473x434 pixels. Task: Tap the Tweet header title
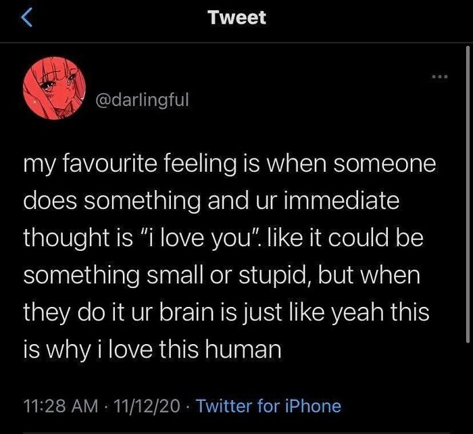click(236, 18)
